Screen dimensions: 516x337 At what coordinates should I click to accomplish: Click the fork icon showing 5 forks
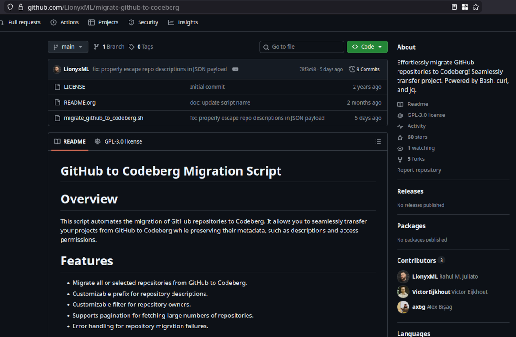(x=399, y=159)
